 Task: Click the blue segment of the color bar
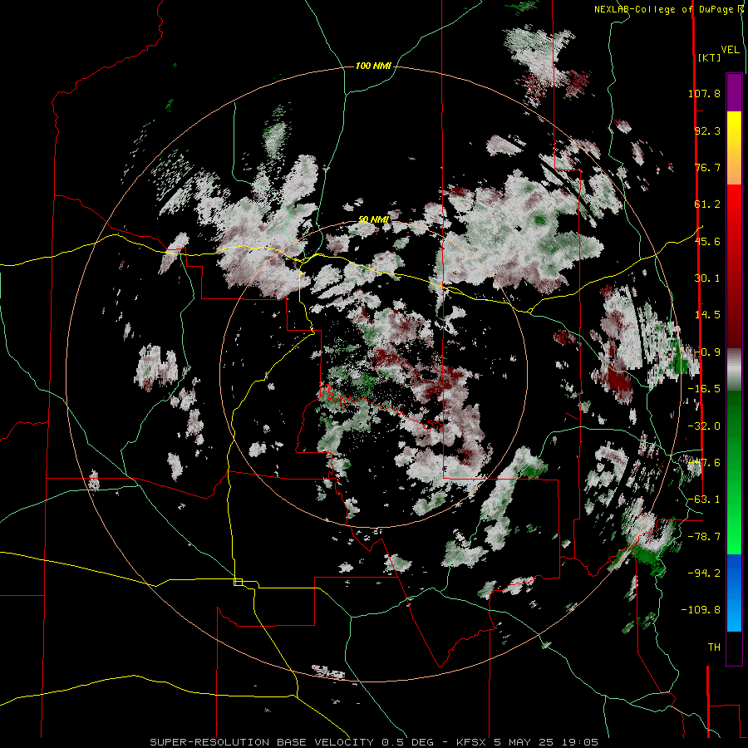click(734, 593)
